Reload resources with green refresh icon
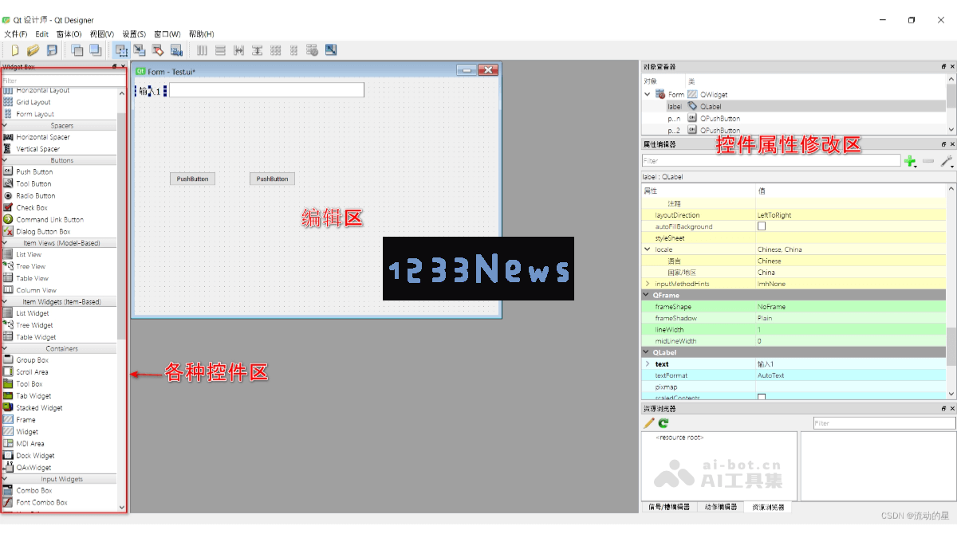The height and width of the screenshot is (538, 957). (x=663, y=423)
